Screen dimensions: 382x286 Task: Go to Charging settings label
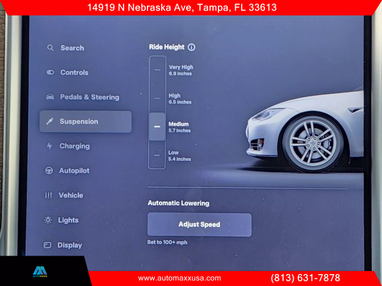tap(74, 146)
